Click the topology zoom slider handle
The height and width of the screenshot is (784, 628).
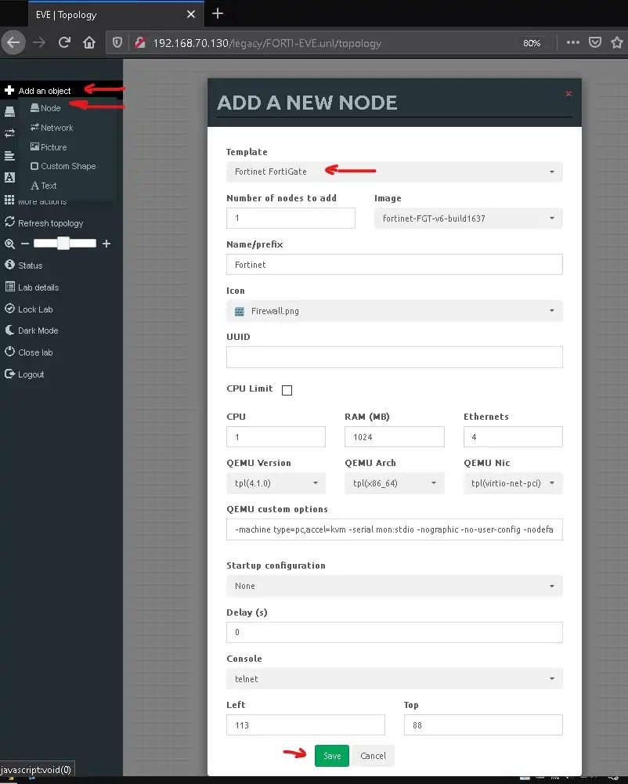point(63,244)
